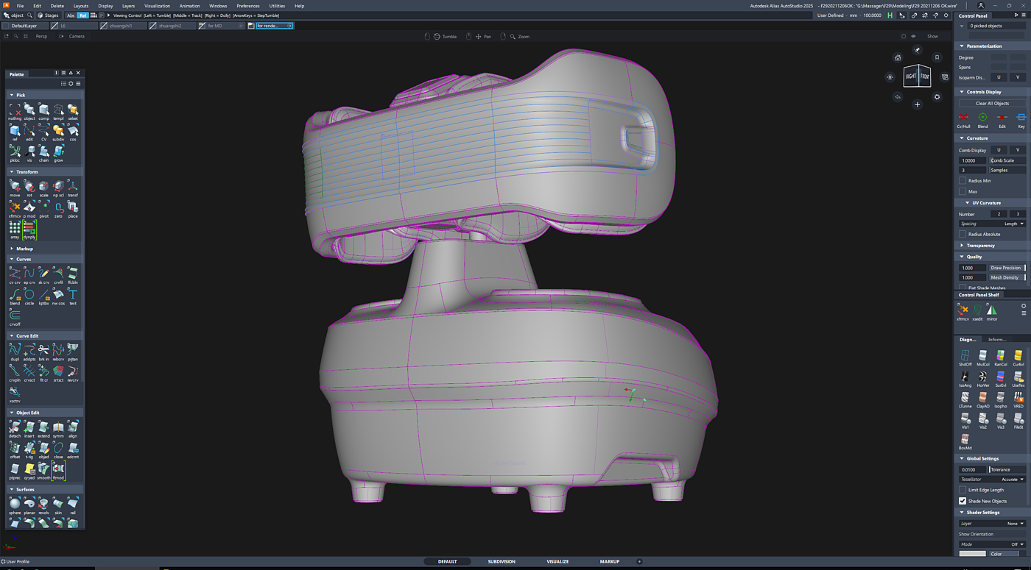Enable Limit Edge Length checkbox
Viewport: 1031px width, 570px height.
[x=963, y=490]
